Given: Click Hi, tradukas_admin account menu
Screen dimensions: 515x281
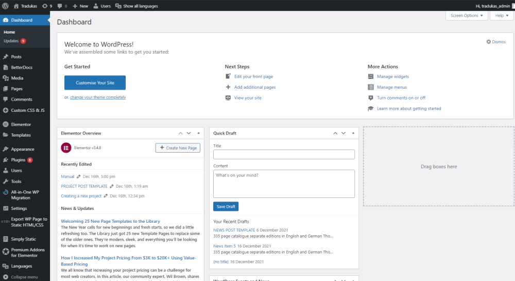Looking at the screenshot, I should [493, 6].
